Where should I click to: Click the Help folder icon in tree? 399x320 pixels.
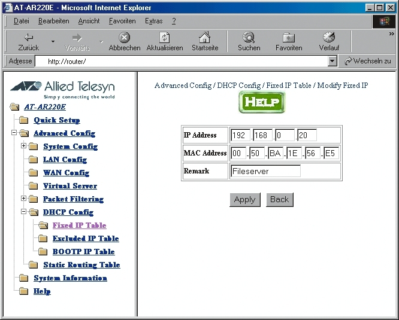click(24, 291)
